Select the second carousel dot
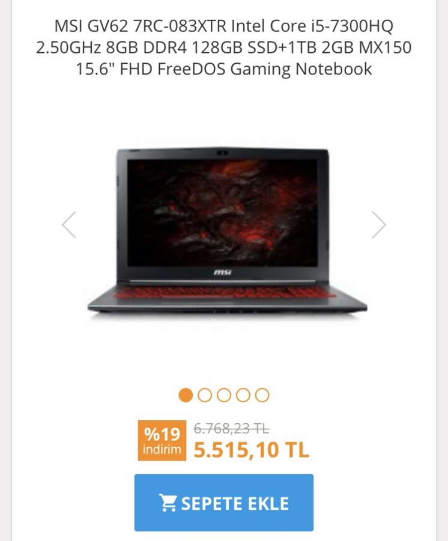This screenshot has width=448, height=541. 205,395
